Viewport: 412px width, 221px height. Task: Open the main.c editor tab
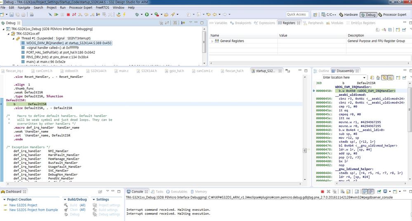[121, 71]
